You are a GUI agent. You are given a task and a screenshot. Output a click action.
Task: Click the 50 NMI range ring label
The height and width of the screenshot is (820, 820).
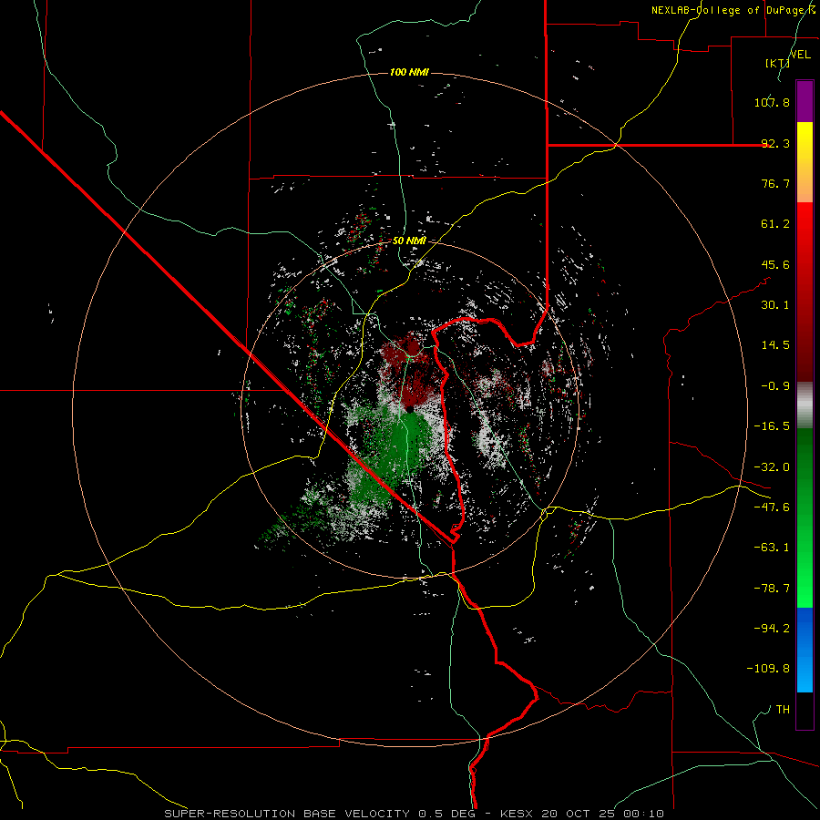(x=409, y=241)
